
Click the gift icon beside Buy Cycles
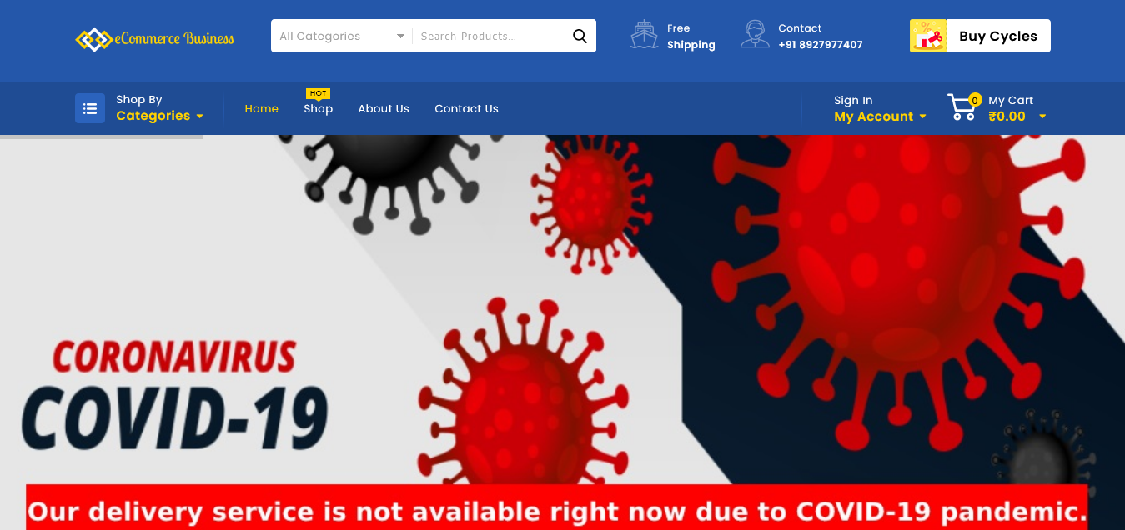928,36
